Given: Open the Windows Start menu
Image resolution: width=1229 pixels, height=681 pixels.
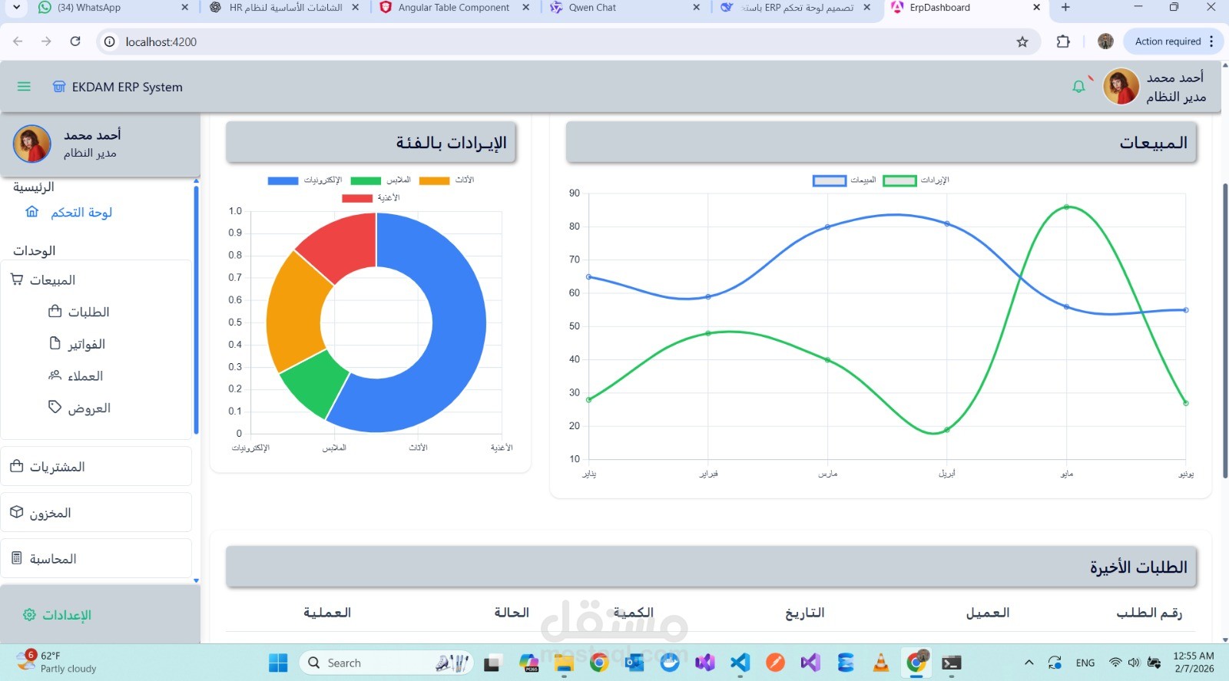Looking at the screenshot, I should [x=278, y=663].
